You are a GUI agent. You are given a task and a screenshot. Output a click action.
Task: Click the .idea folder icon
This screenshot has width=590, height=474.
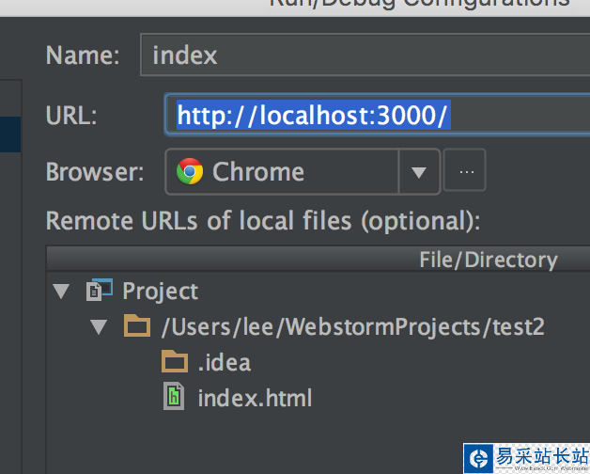pyautogui.click(x=175, y=362)
